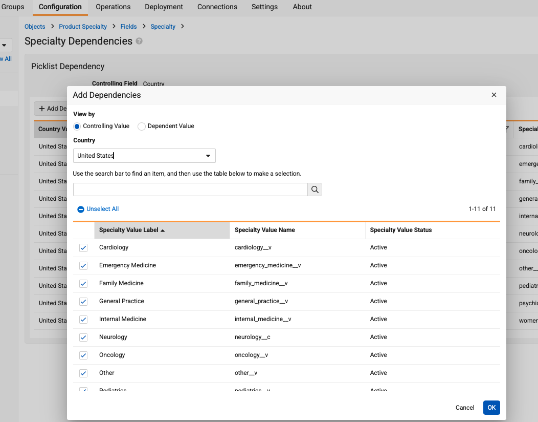Select the Controlling Value radio button
Viewport: 538px width, 422px height.
click(x=77, y=126)
